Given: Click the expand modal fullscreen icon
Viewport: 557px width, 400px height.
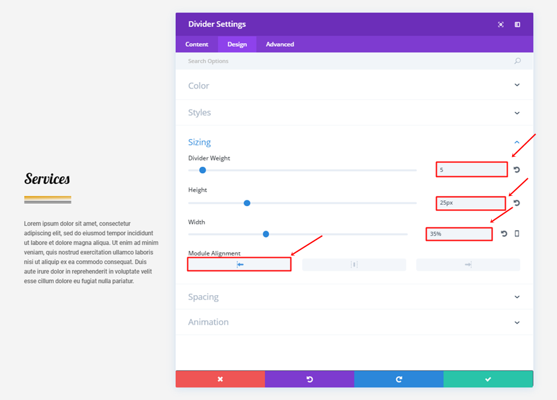Looking at the screenshot, I should [501, 25].
